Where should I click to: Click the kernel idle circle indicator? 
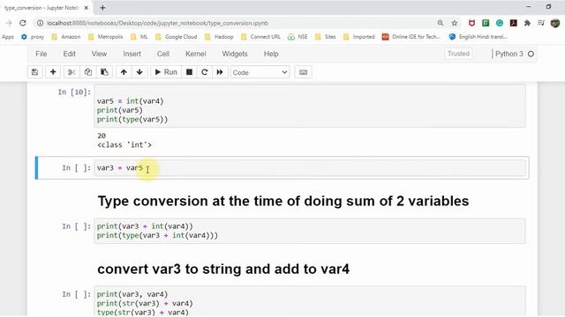point(531,54)
